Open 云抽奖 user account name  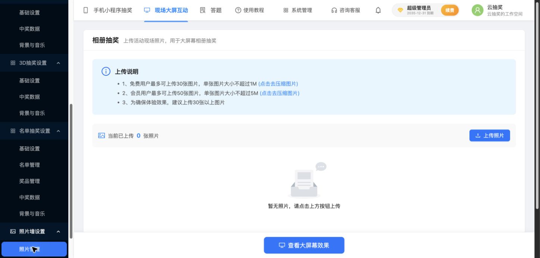tap(495, 7)
